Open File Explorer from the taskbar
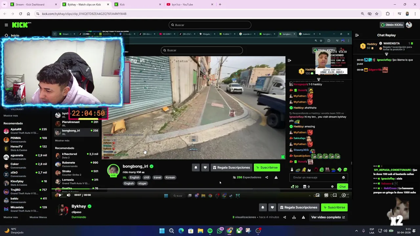 [200, 231]
